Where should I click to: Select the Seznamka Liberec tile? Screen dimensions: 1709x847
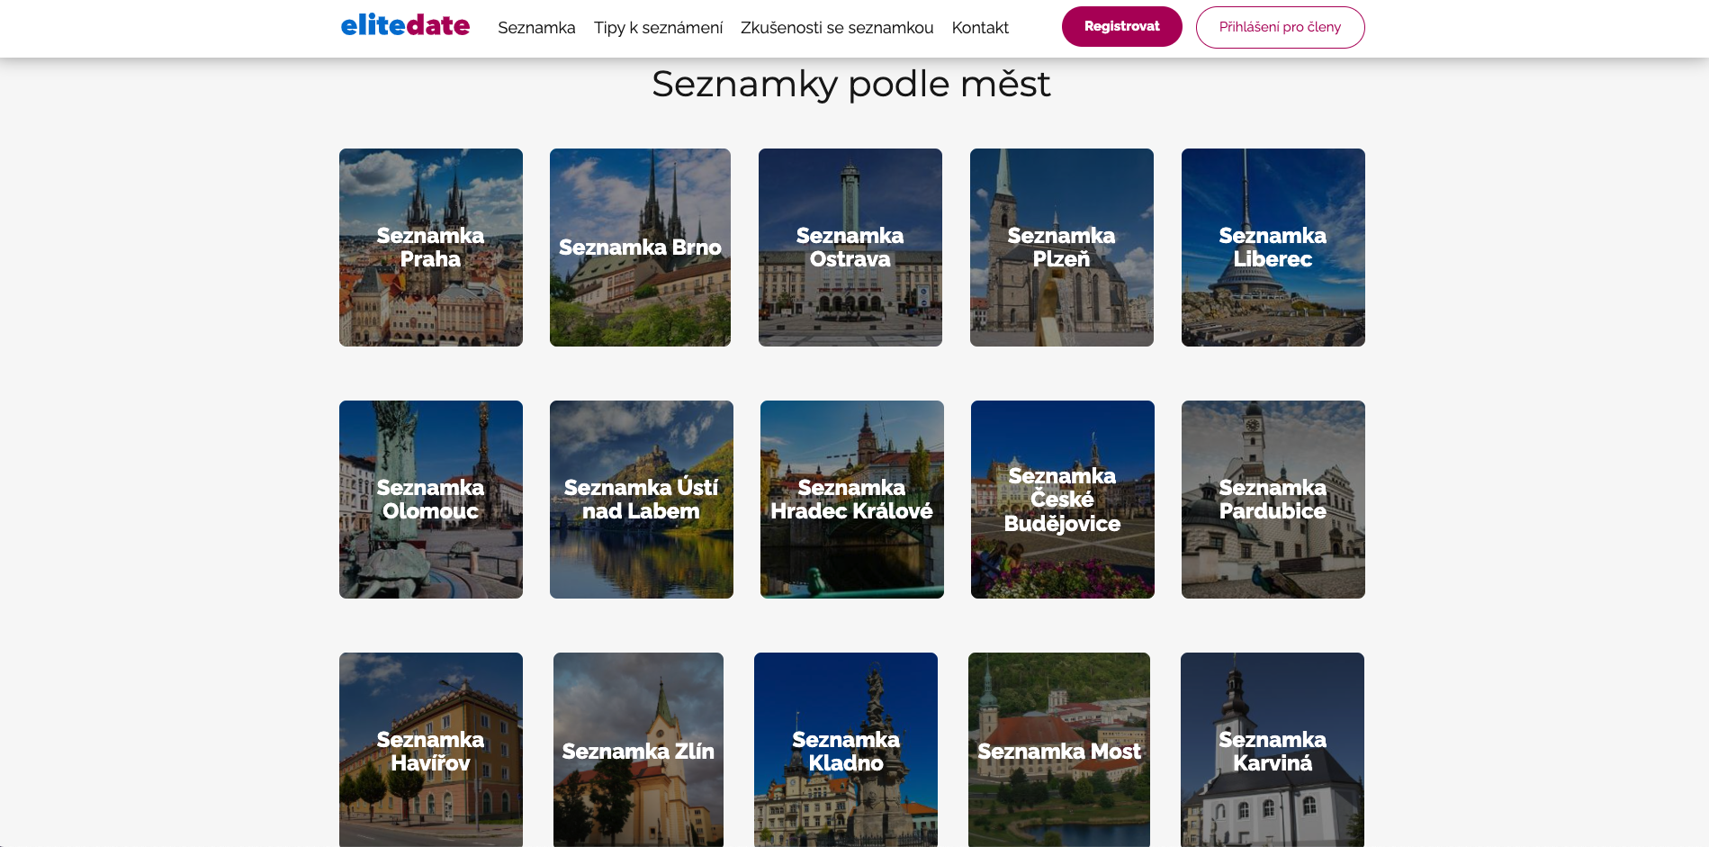coord(1273,248)
